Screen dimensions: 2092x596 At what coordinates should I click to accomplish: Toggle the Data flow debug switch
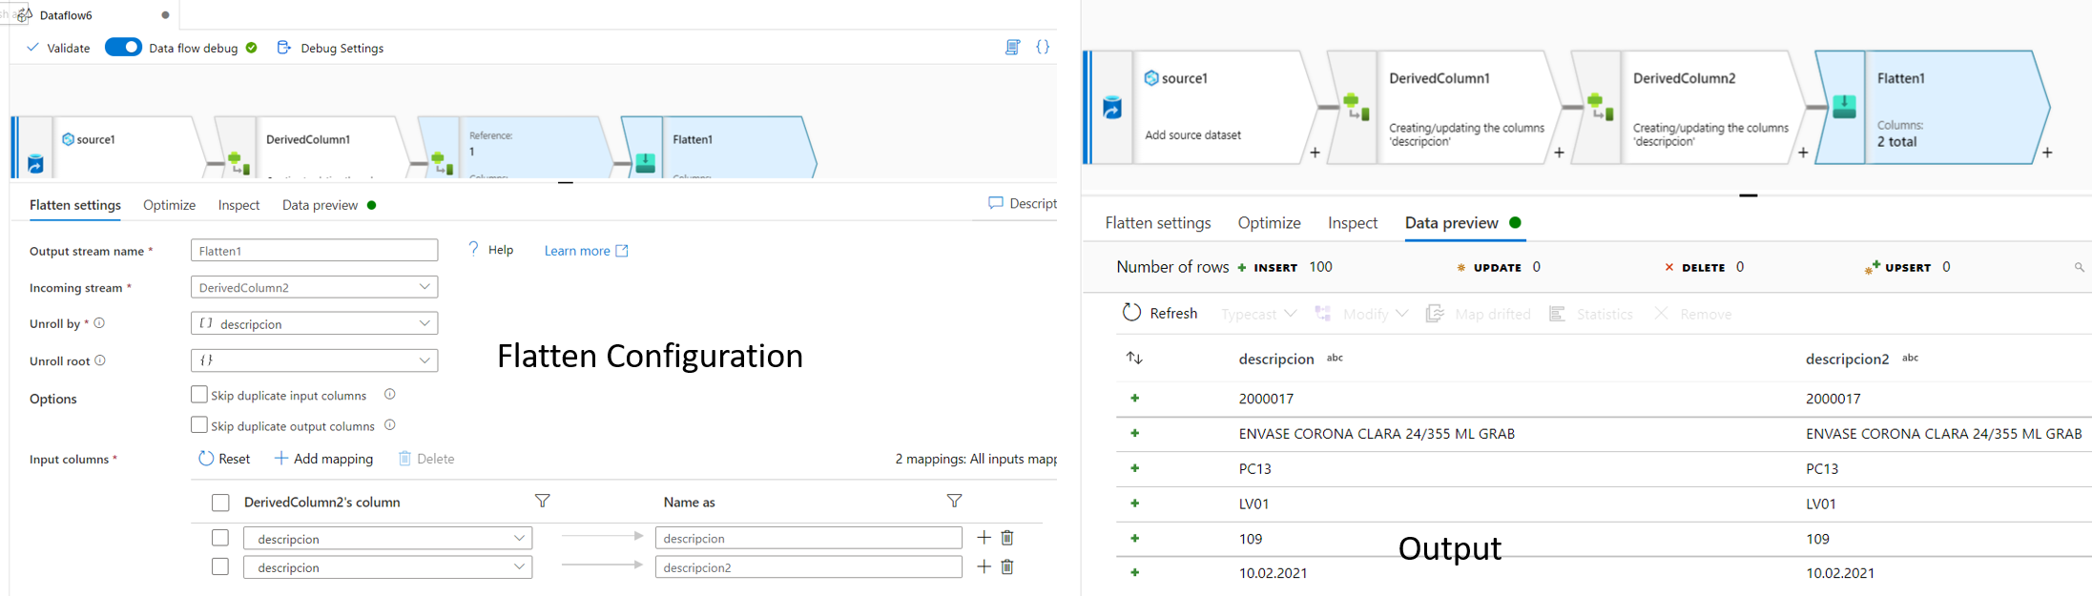click(123, 47)
